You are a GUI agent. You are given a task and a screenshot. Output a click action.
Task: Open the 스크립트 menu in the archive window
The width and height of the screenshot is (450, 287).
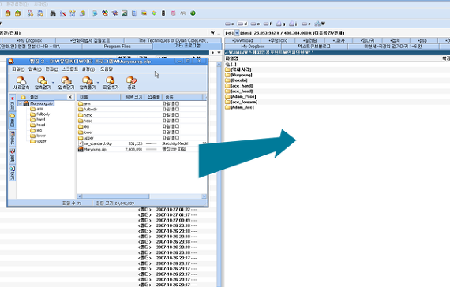[70, 69]
